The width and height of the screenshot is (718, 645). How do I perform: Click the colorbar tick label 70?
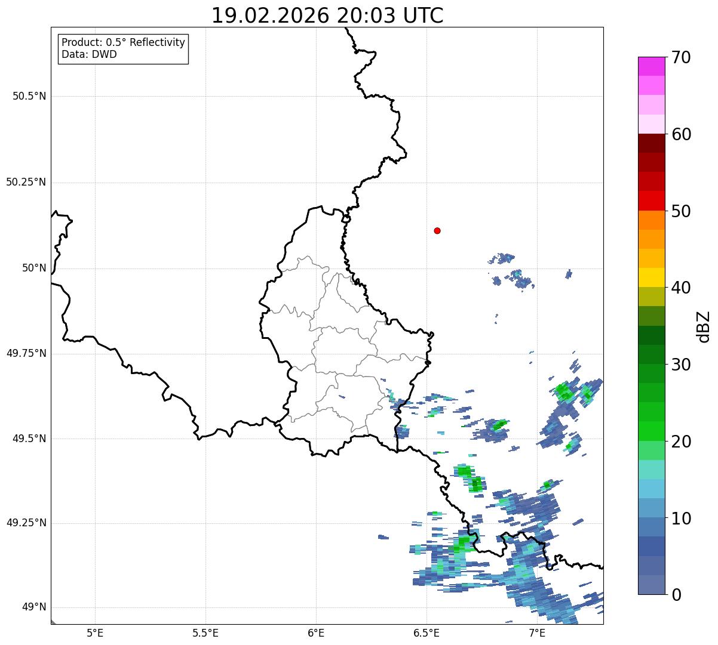click(681, 57)
